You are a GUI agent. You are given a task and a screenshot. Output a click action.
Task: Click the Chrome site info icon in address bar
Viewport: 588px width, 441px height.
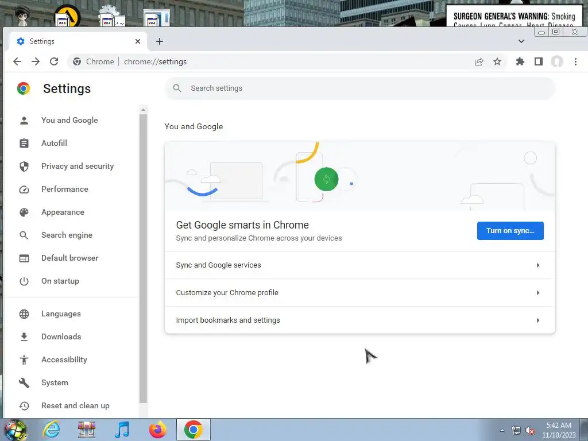pos(77,61)
